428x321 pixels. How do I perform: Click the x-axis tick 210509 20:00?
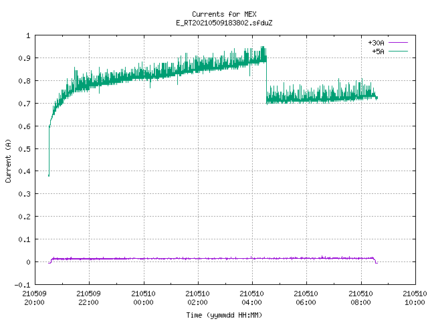coord(34,298)
